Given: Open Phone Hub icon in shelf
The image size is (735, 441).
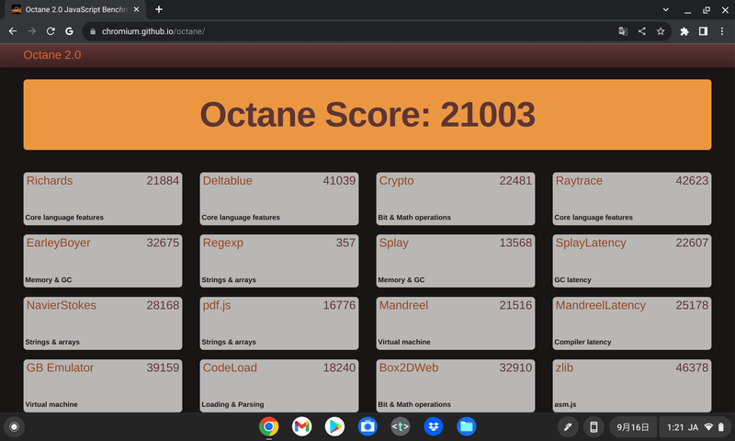Looking at the screenshot, I should pyautogui.click(x=594, y=427).
